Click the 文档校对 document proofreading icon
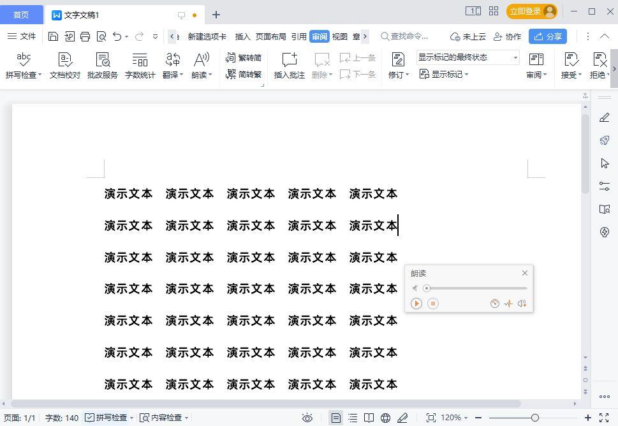The image size is (618, 426). (64, 66)
